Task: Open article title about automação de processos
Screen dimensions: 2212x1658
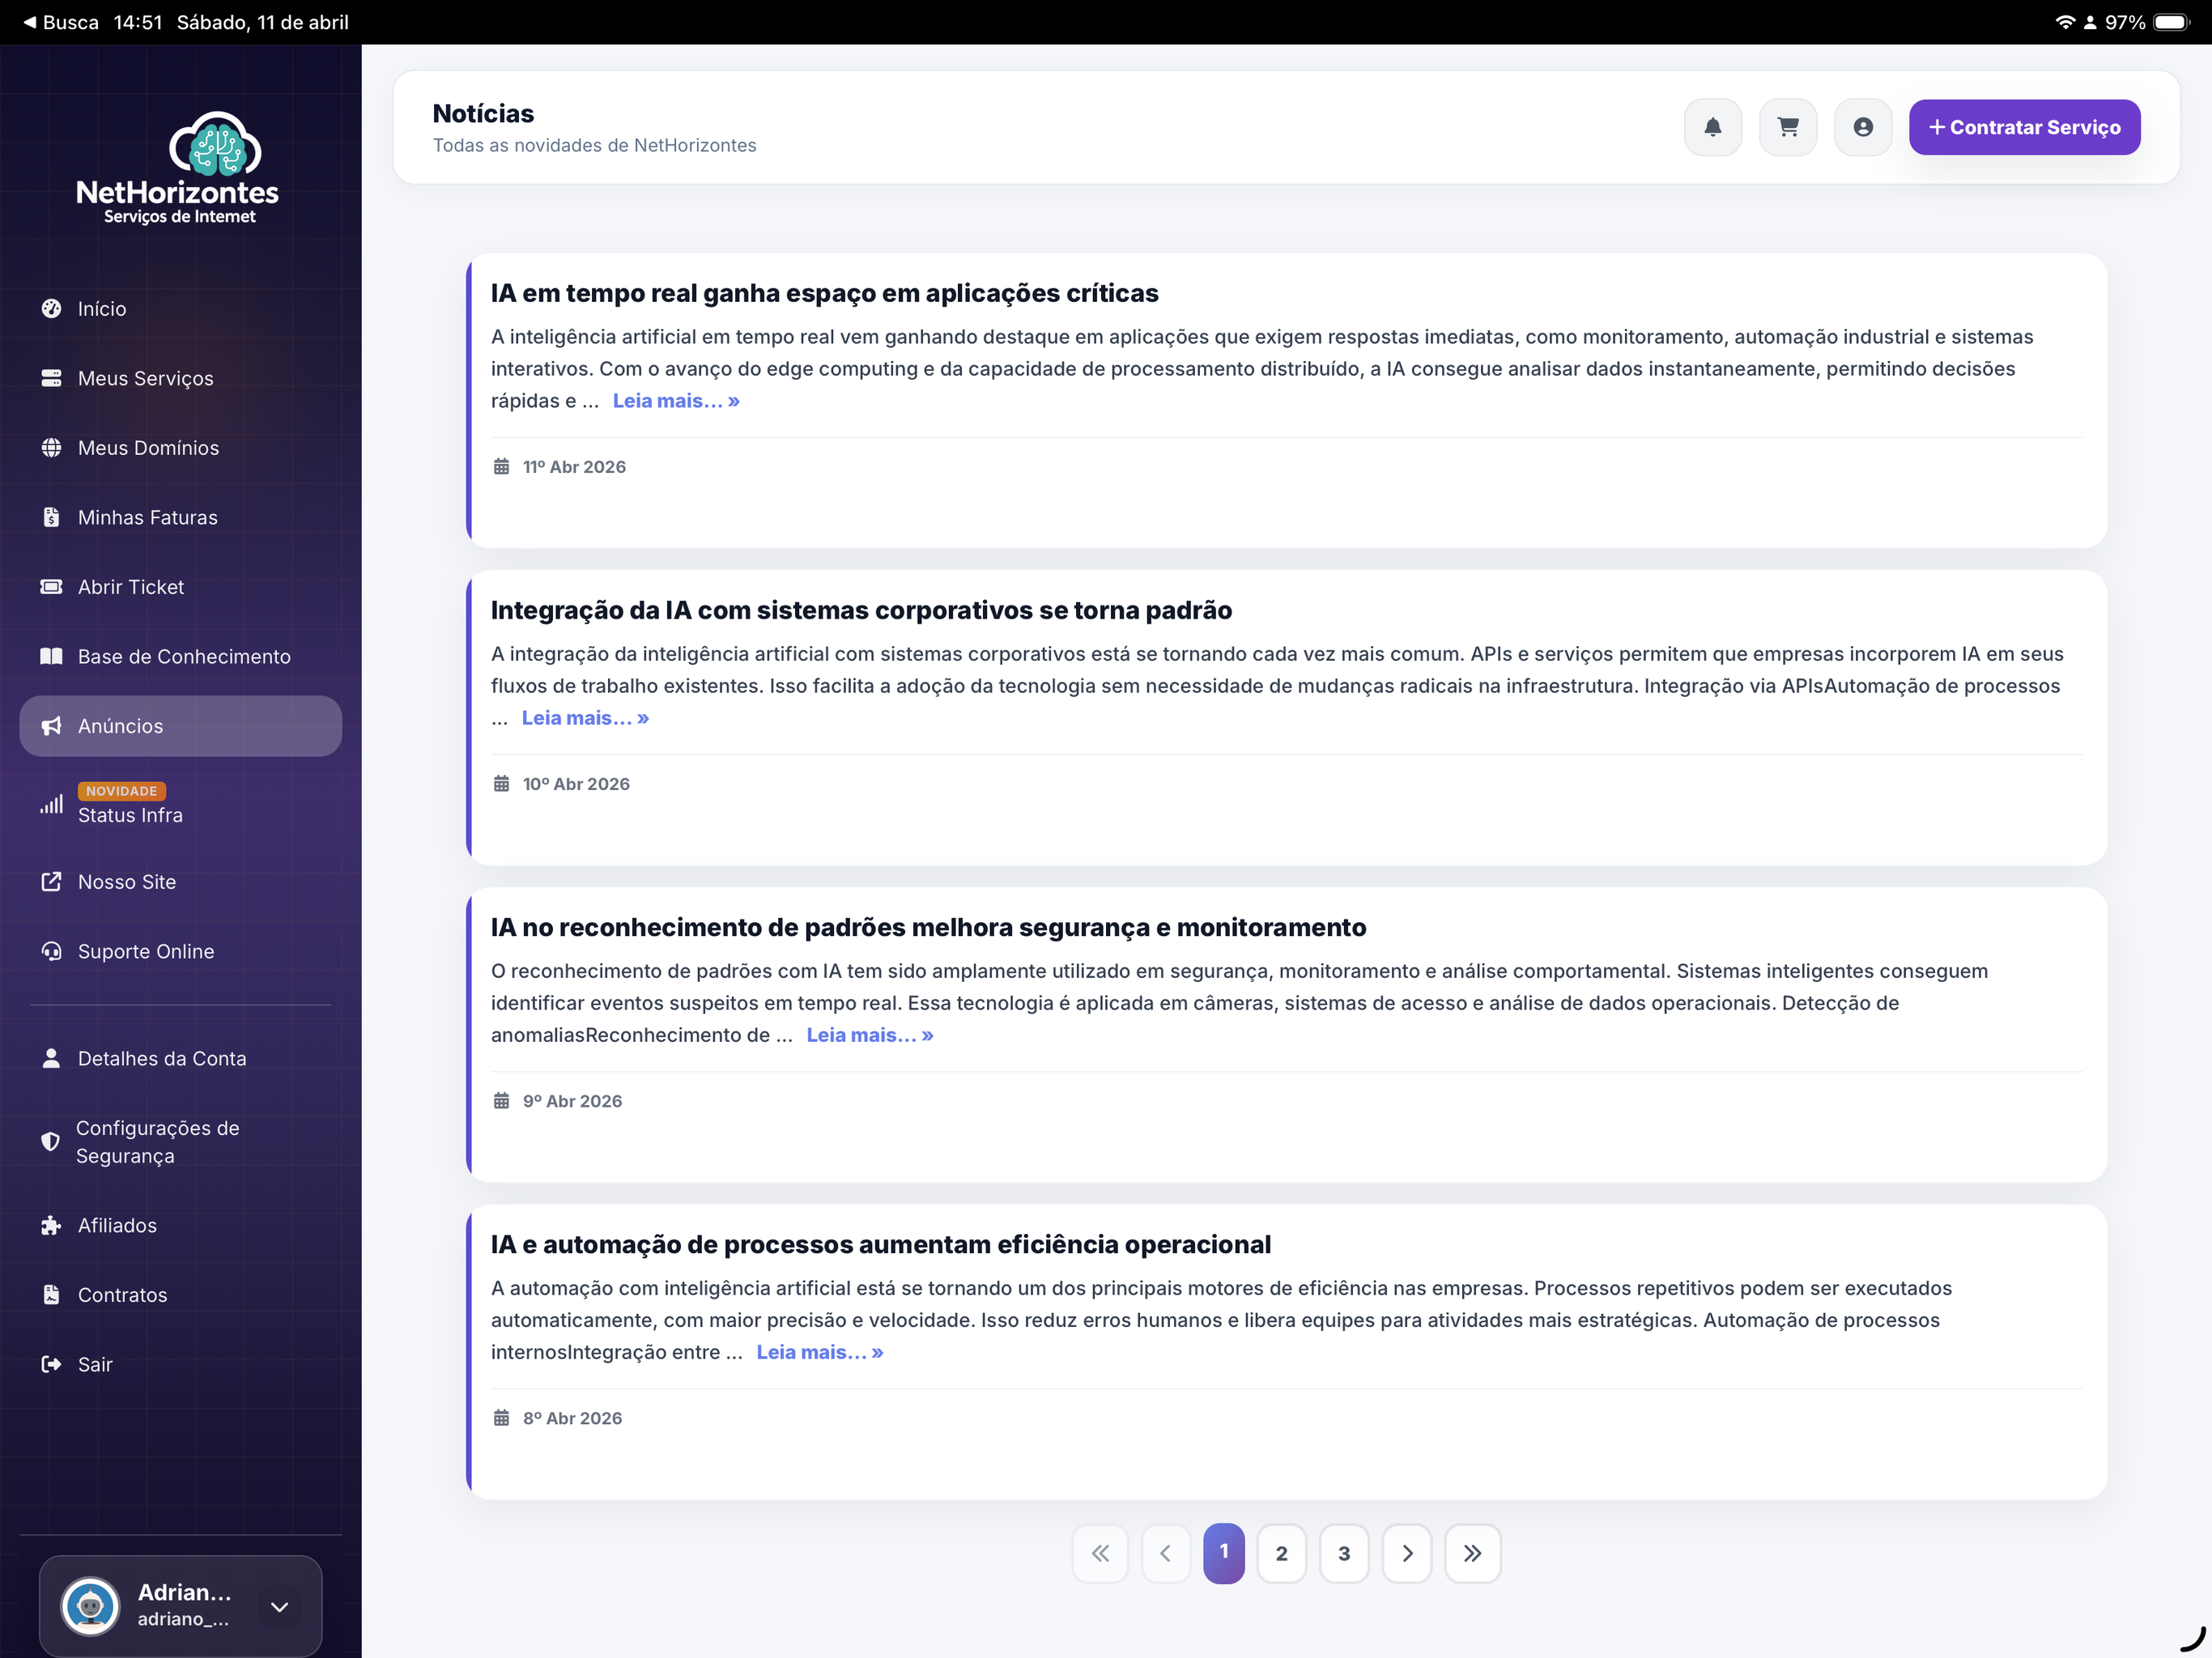Action: point(880,1244)
